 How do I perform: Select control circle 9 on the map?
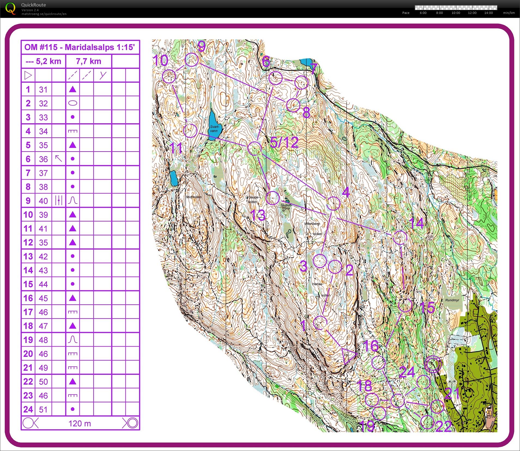(192, 60)
